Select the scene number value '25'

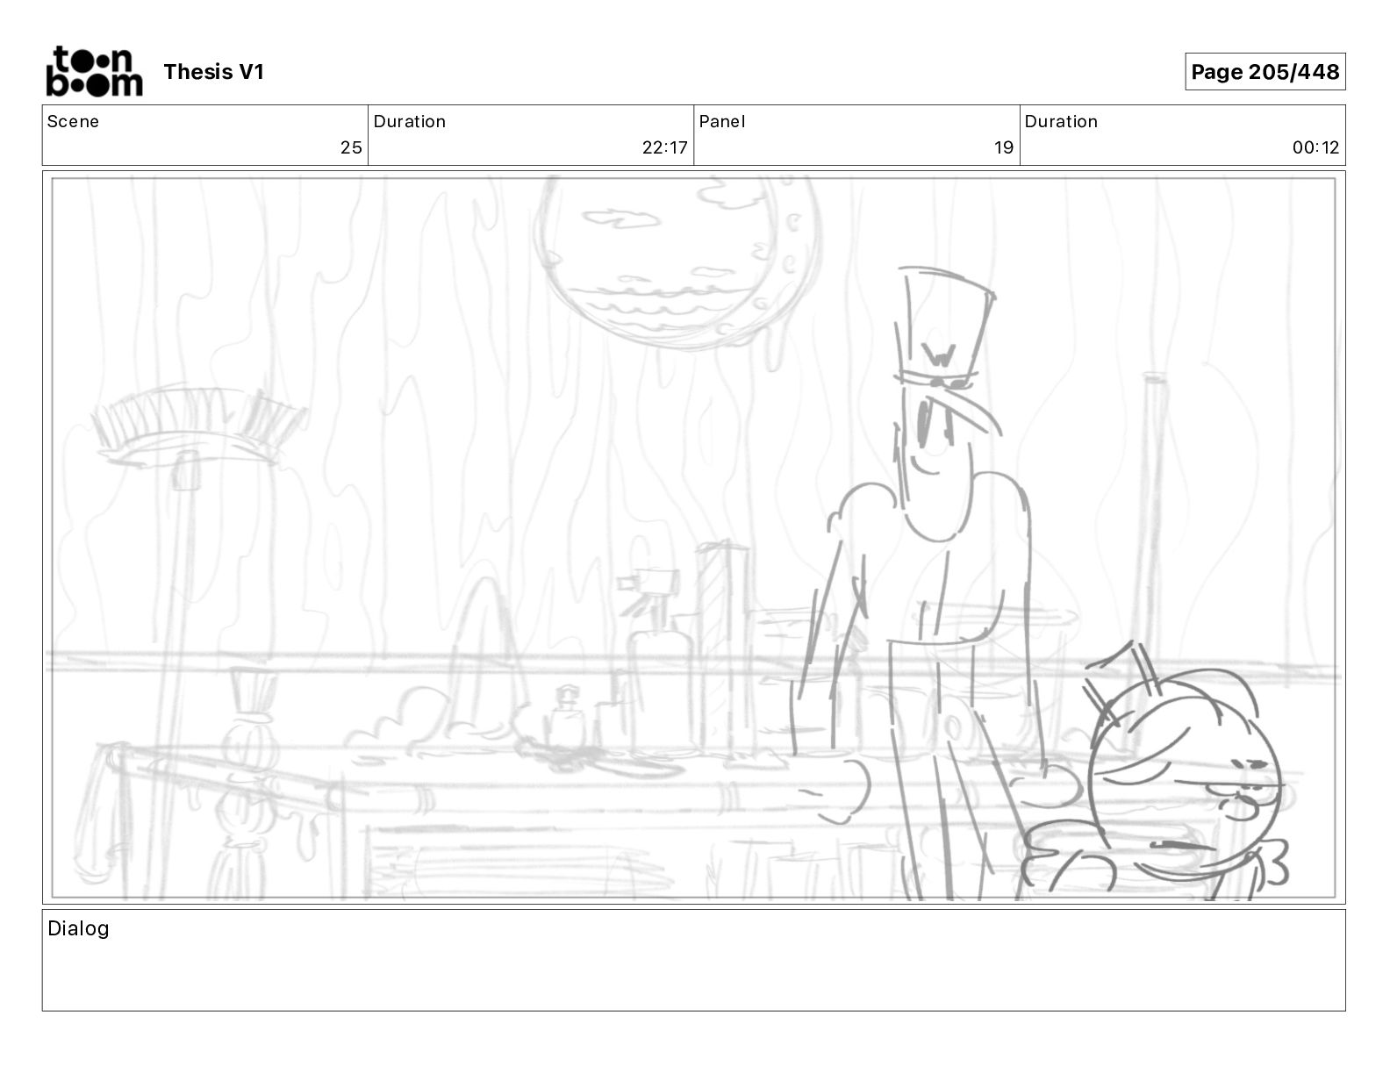[x=351, y=147]
